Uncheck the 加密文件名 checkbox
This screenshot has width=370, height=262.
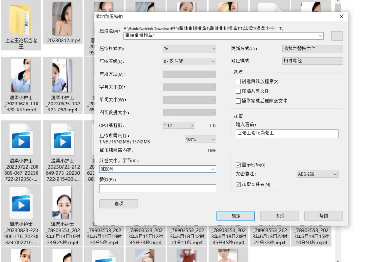coord(238,184)
